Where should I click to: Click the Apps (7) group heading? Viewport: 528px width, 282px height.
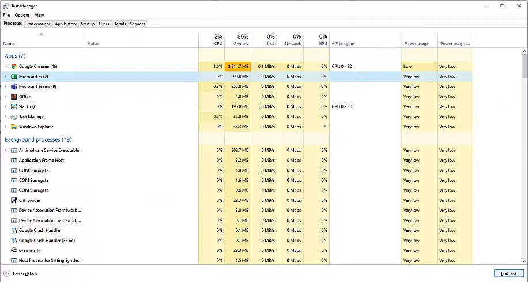click(15, 56)
